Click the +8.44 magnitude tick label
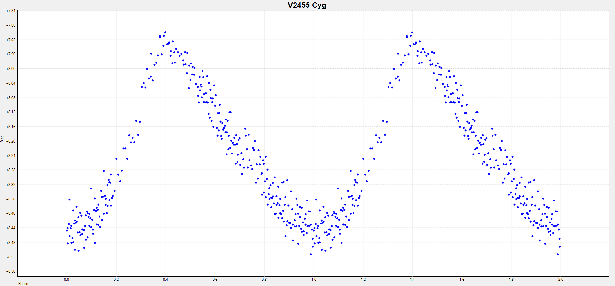 pos(11,228)
